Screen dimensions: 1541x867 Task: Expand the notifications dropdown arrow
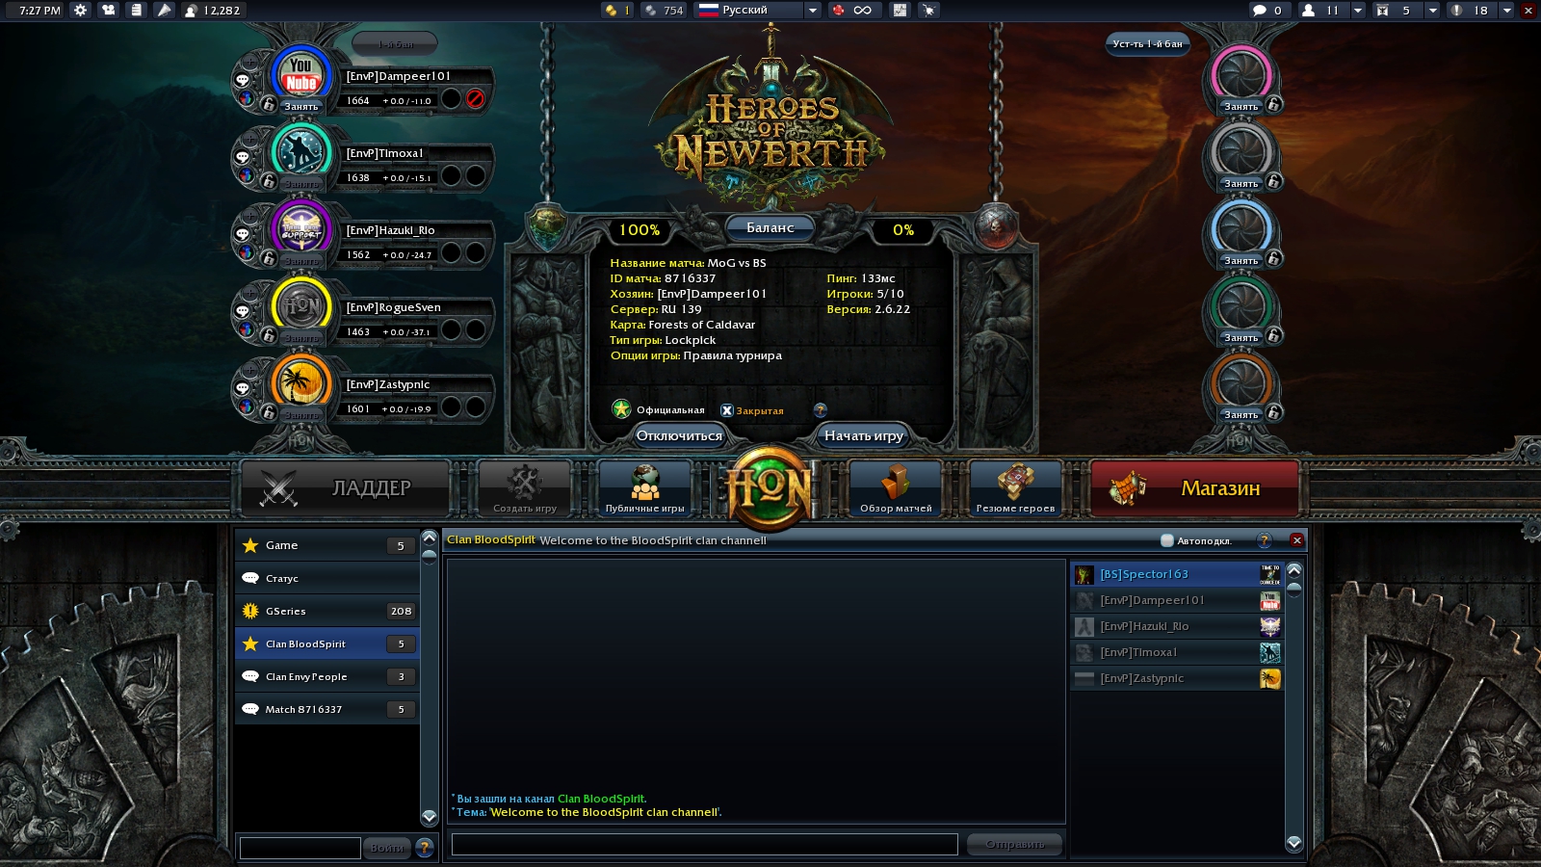[x=1506, y=11]
